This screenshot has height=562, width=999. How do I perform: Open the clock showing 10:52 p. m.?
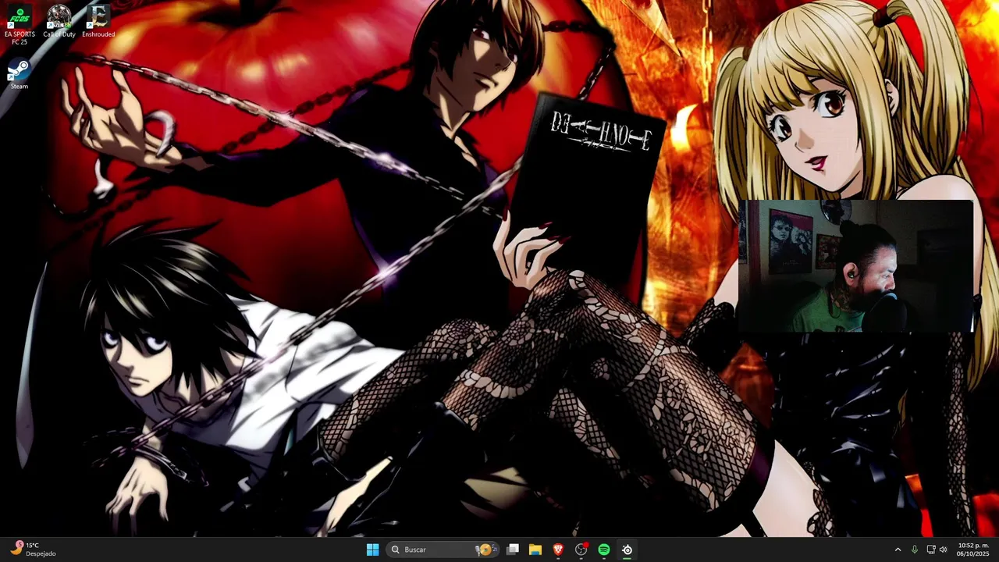point(973,550)
